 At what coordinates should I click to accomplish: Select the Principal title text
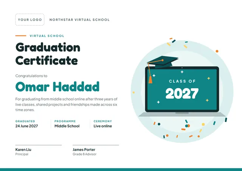click(22, 154)
